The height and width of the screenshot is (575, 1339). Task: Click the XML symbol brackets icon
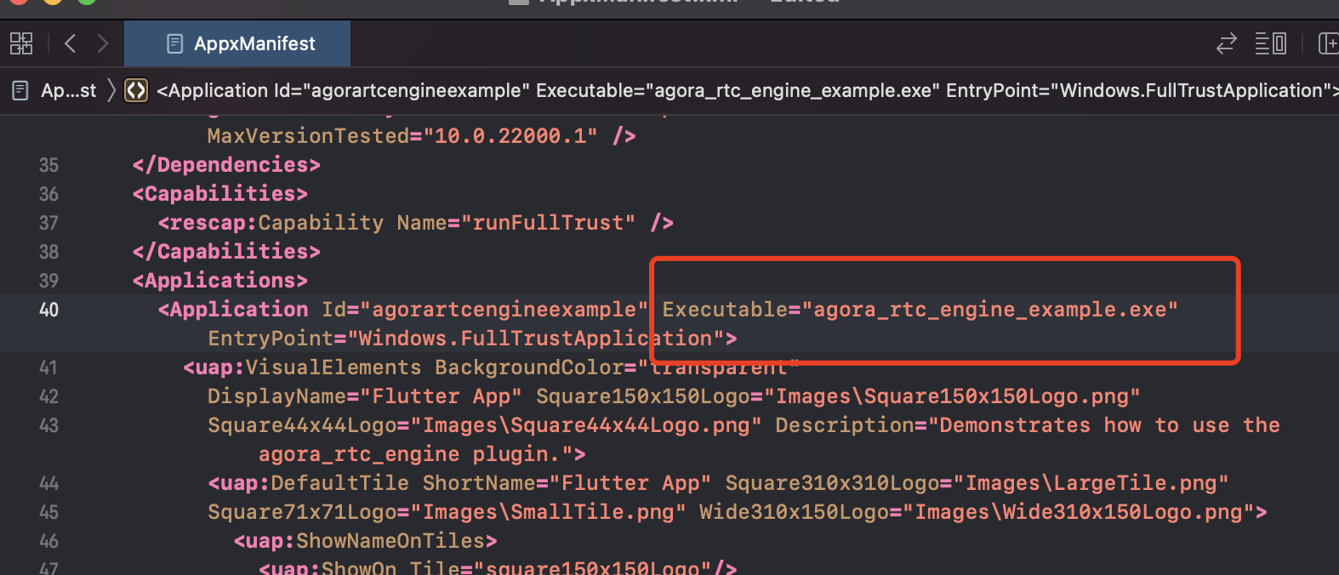click(x=136, y=90)
